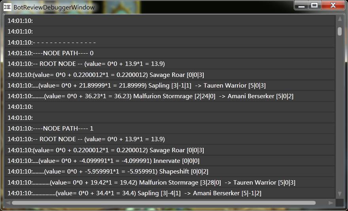Select Sapling [3|-1|1] -> Tauren Warrior line
The width and height of the screenshot is (348, 211).
pyautogui.click(x=170, y=86)
